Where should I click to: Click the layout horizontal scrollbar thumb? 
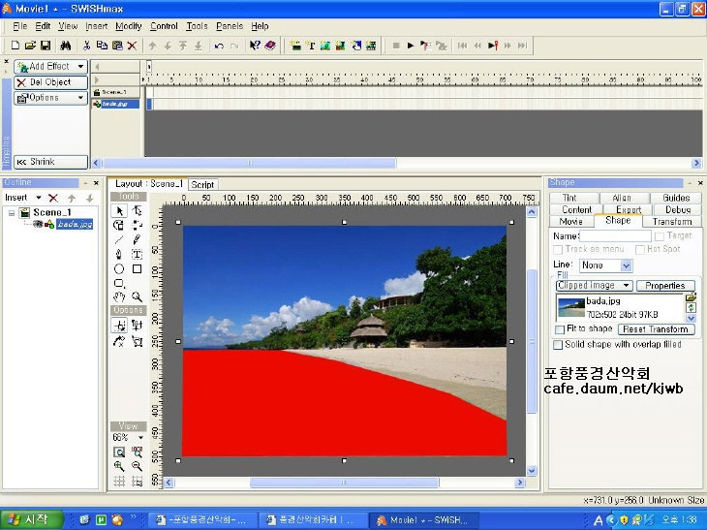point(344,483)
